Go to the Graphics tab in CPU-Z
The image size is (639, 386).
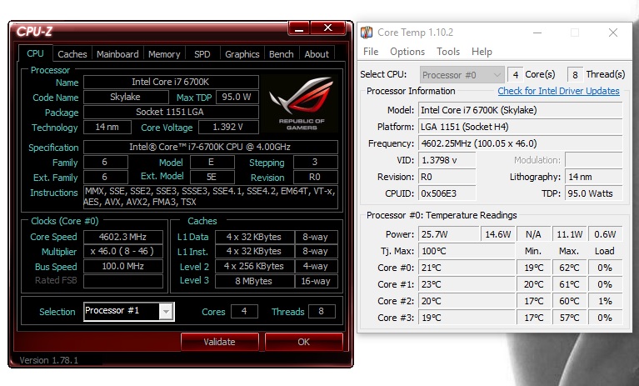pyautogui.click(x=242, y=54)
